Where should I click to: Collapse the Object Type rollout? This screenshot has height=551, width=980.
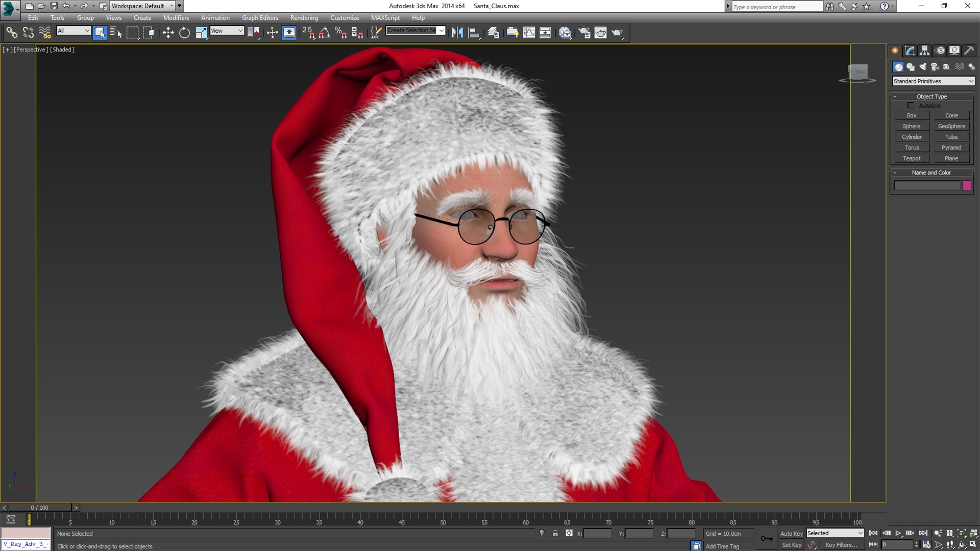(x=932, y=96)
